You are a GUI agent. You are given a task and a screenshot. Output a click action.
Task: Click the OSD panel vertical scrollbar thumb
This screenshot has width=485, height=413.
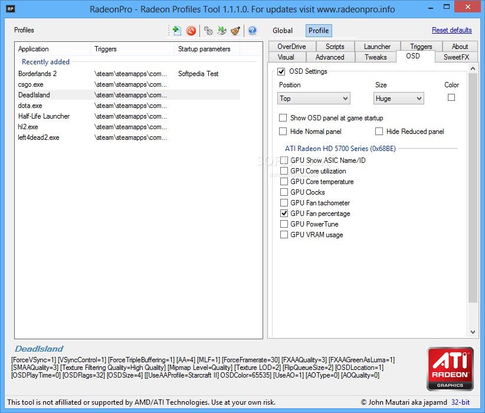click(473, 188)
